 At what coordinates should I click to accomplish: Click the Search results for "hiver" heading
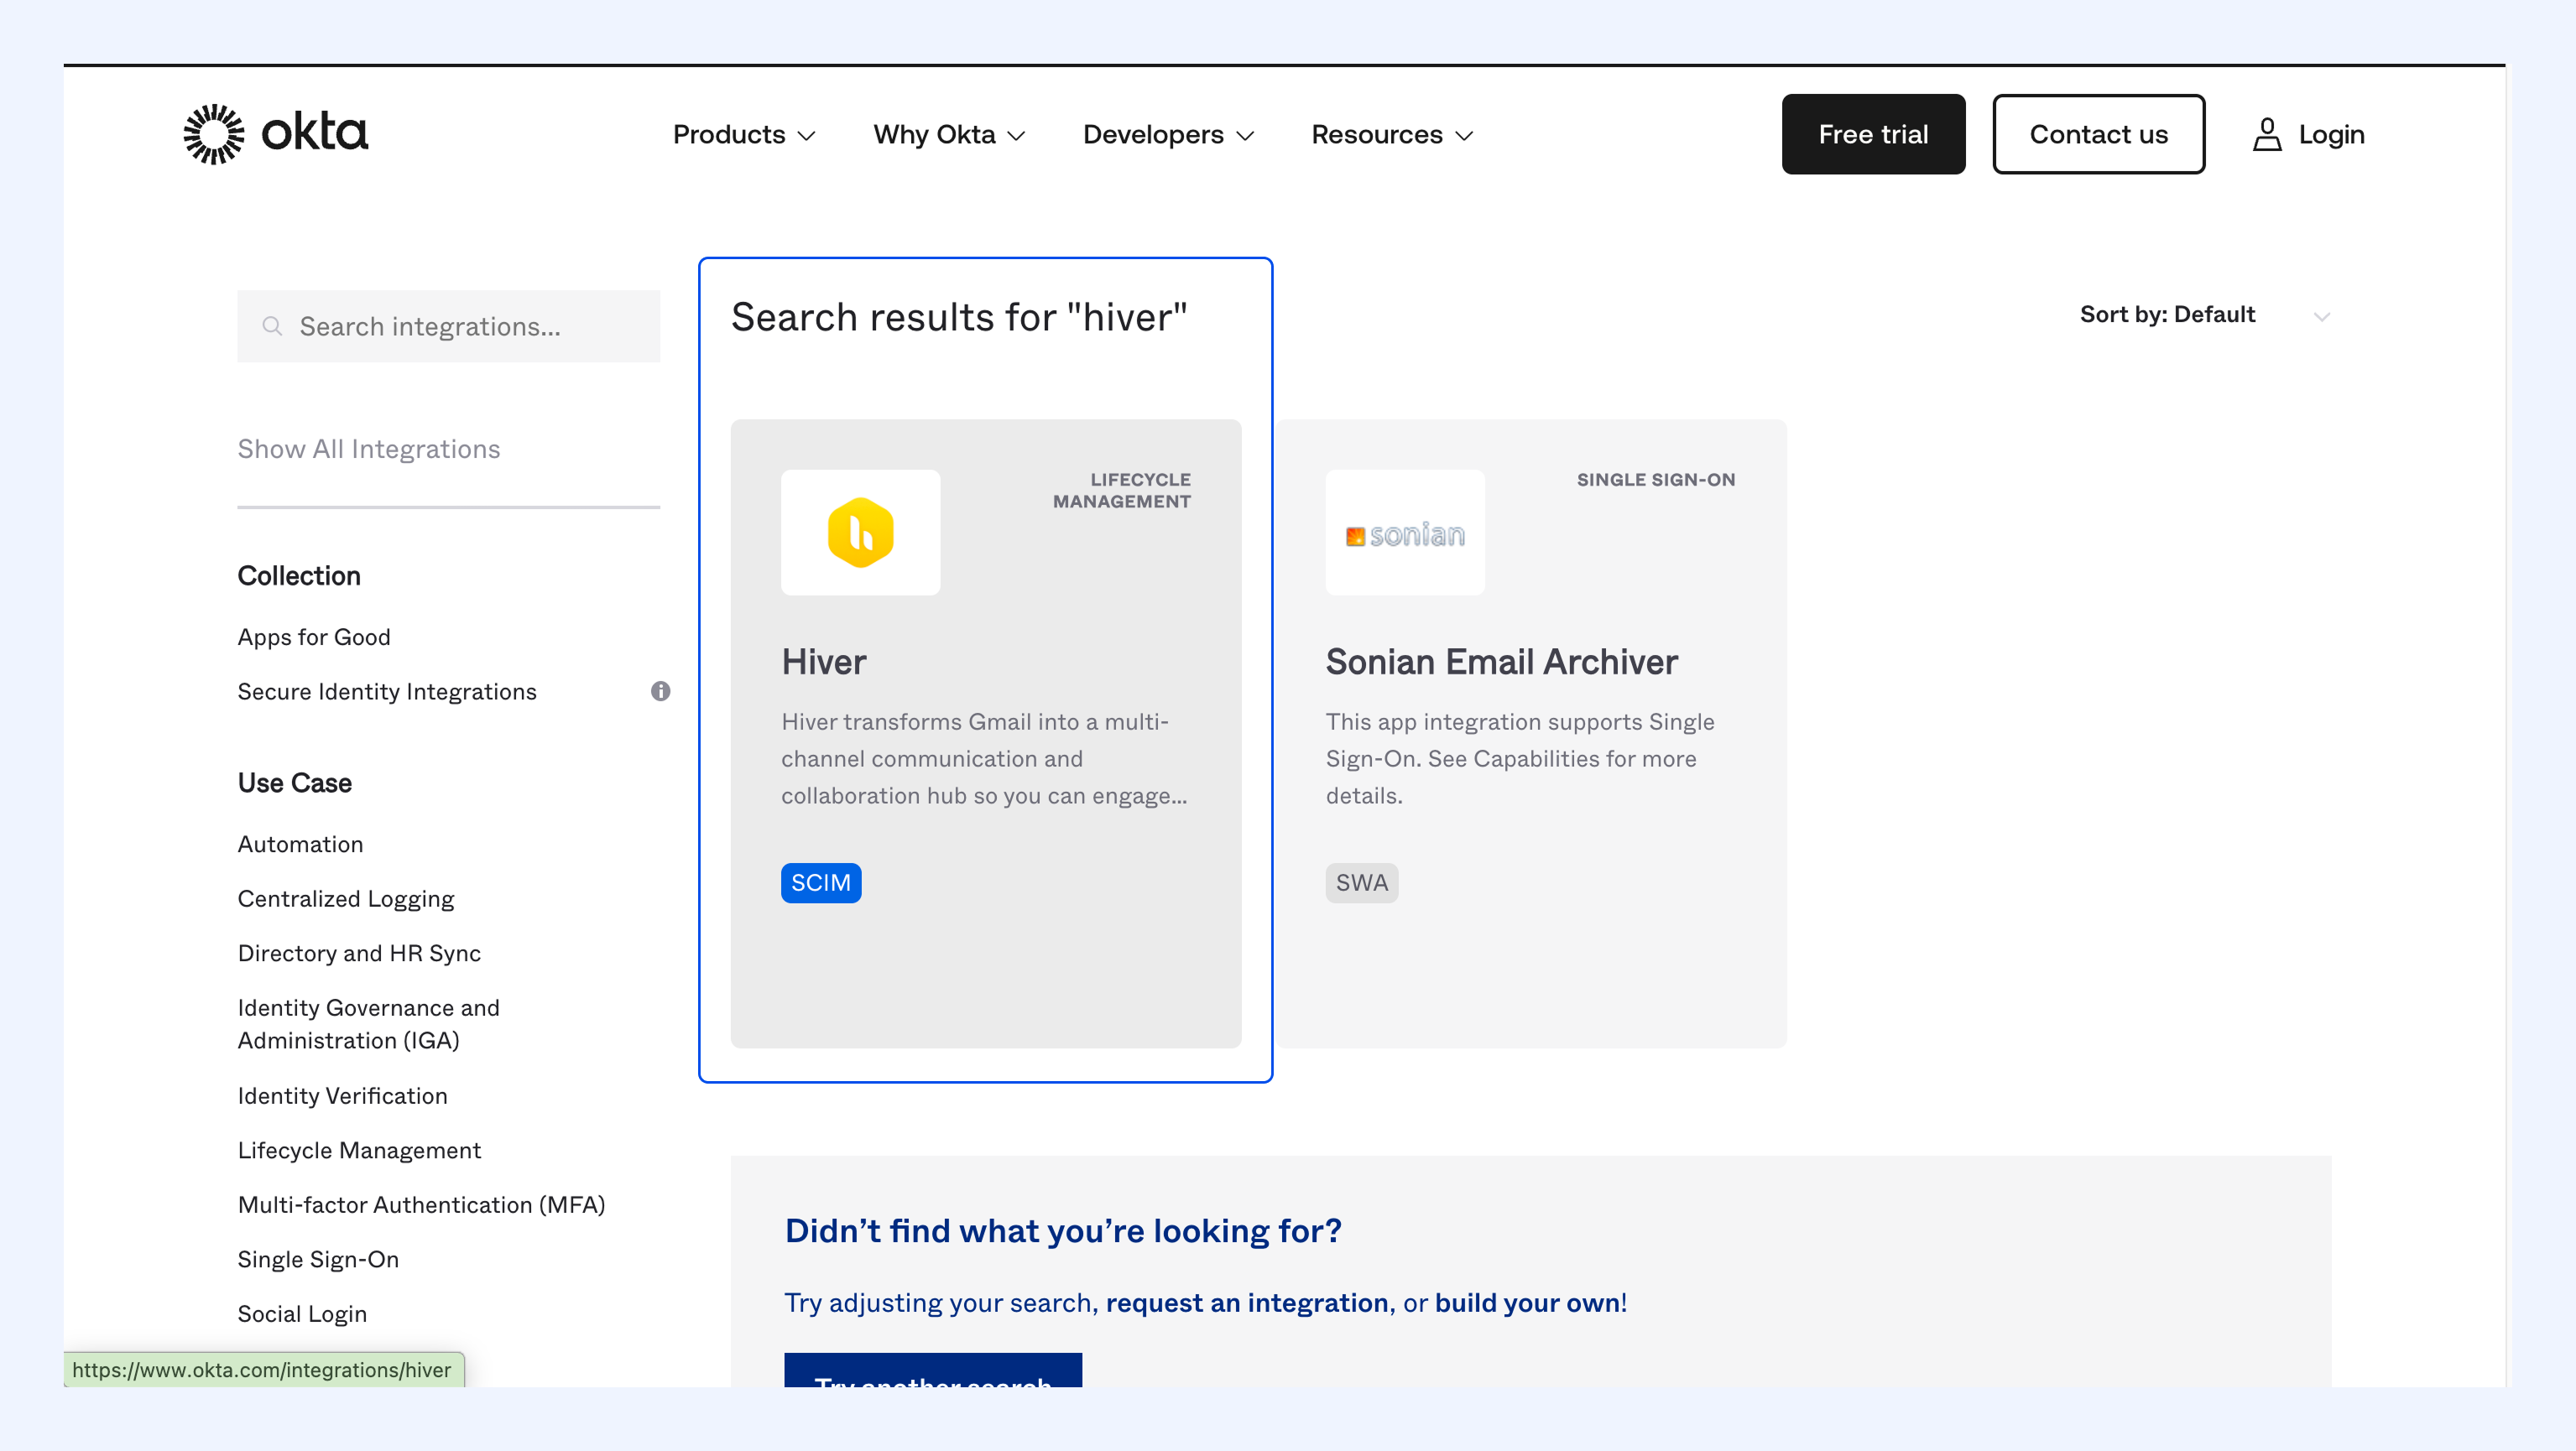point(959,317)
